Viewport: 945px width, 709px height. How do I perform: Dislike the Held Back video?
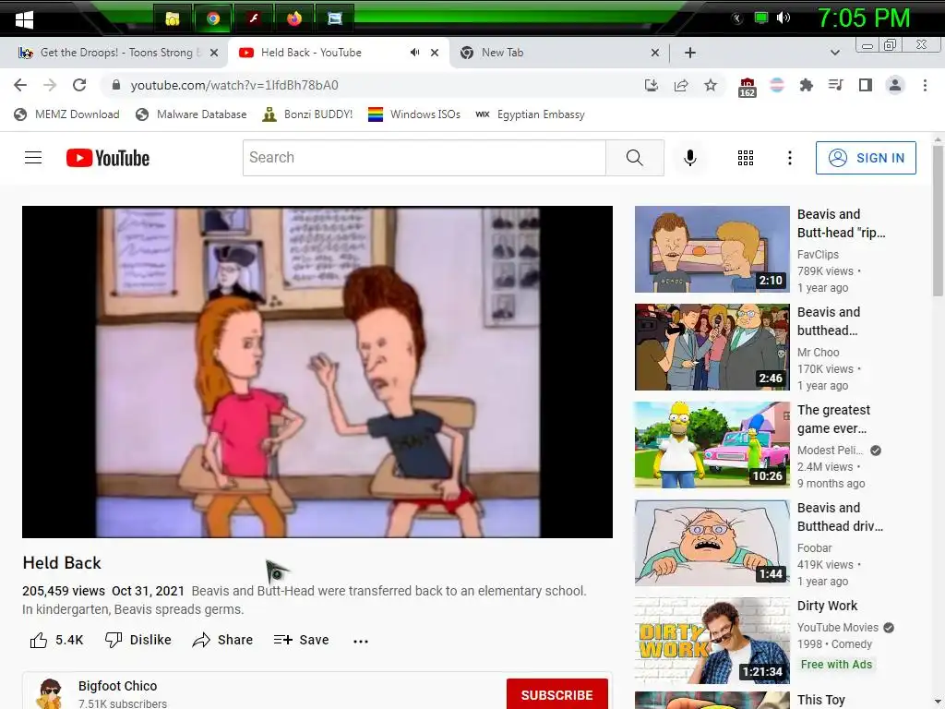pos(138,640)
